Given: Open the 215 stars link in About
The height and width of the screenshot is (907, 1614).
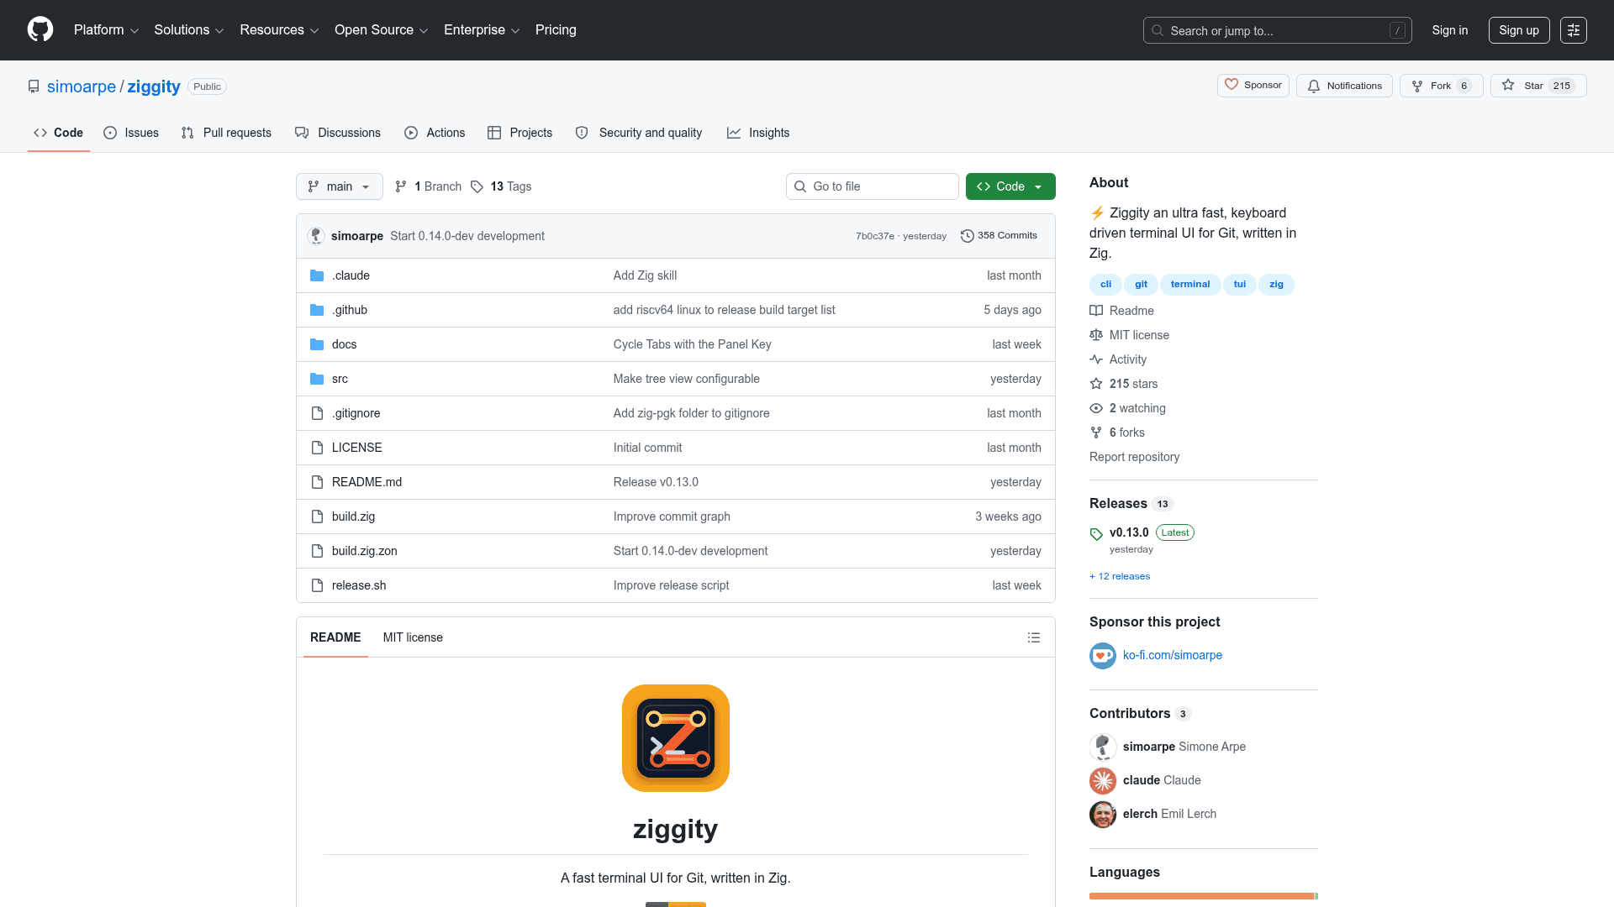Looking at the screenshot, I should point(1133,384).
